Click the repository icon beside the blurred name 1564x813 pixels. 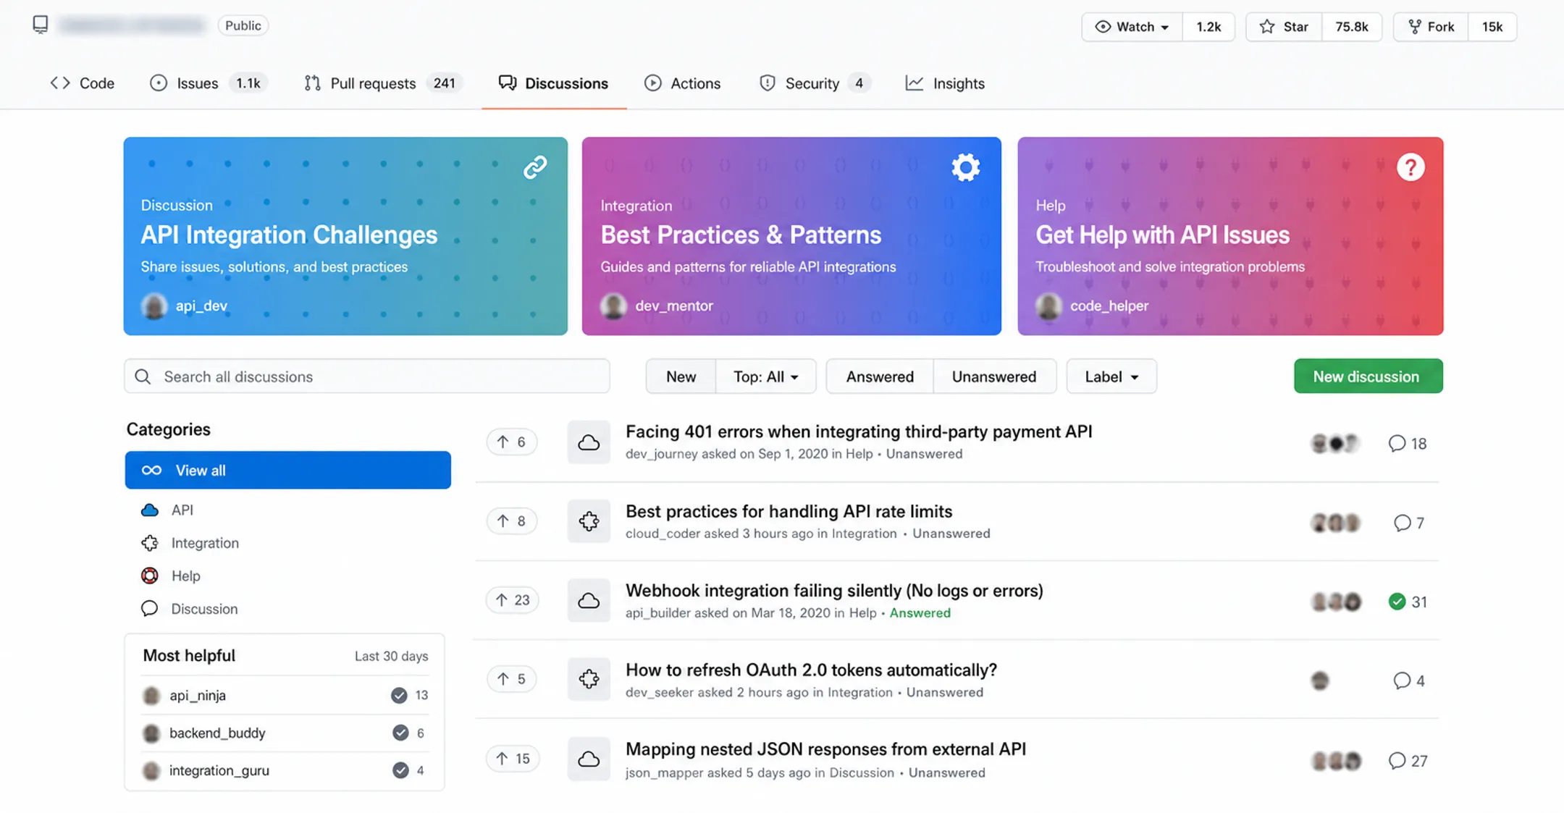[41, 25]
